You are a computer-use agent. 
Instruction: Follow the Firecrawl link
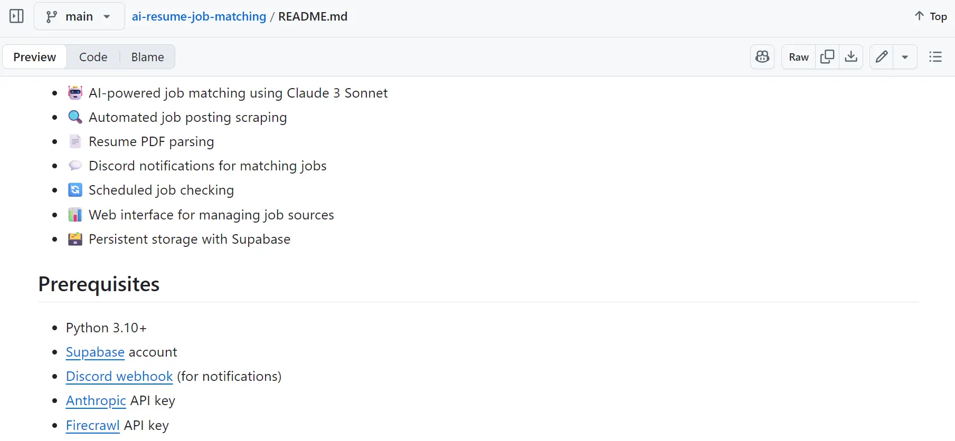point(92,425)
